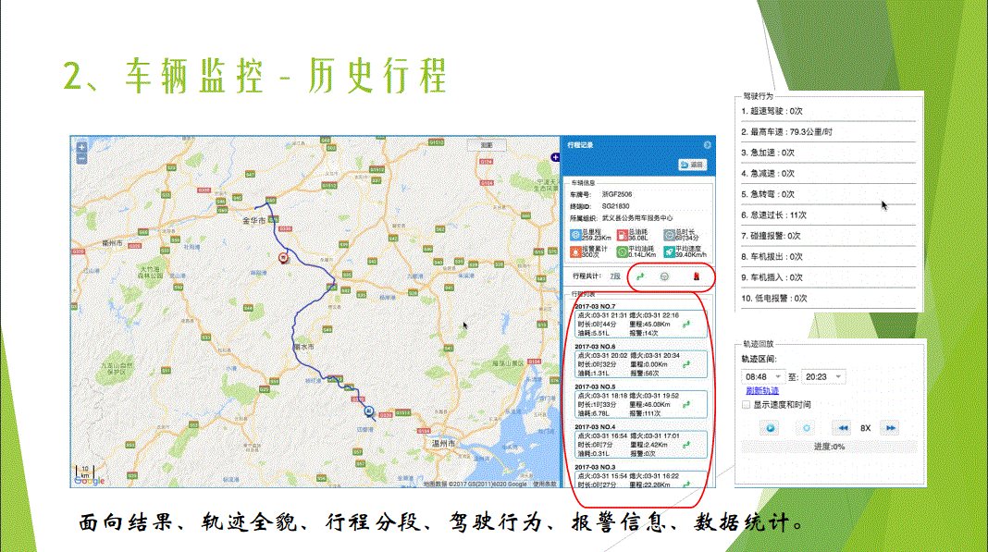Click the 怠速过长 : 11次 row

tap(828, 215)
